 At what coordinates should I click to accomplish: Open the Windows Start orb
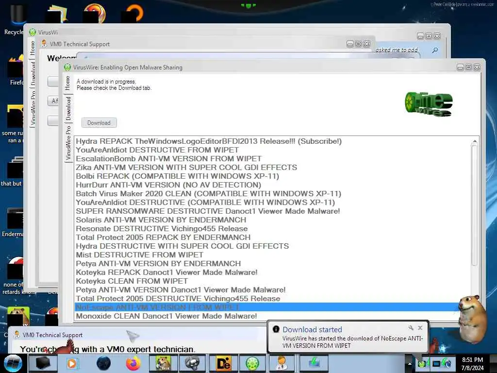[13, 363]
